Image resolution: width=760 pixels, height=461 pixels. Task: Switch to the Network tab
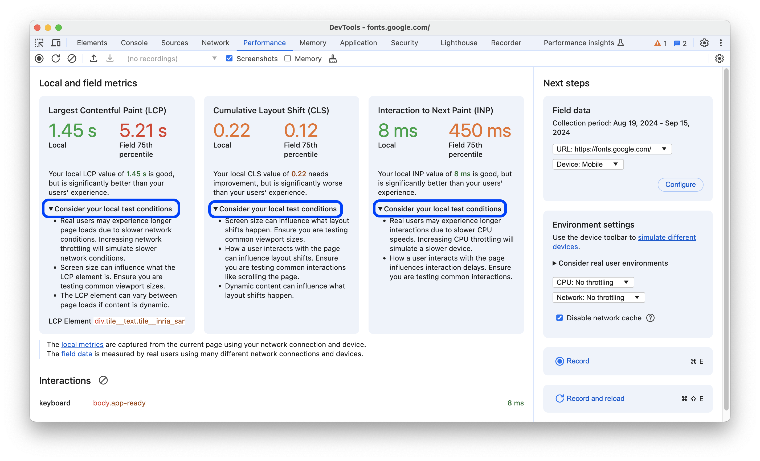[215, 42]
